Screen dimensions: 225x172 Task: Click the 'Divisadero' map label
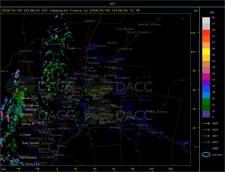[x=122, y=78]
